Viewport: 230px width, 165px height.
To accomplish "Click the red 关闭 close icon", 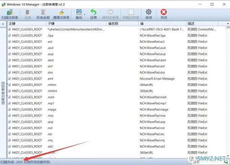I will [x=164, y=12].
